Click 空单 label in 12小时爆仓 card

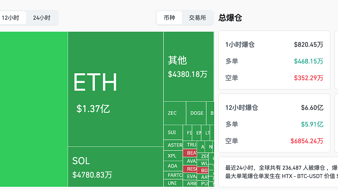point(232,141)
